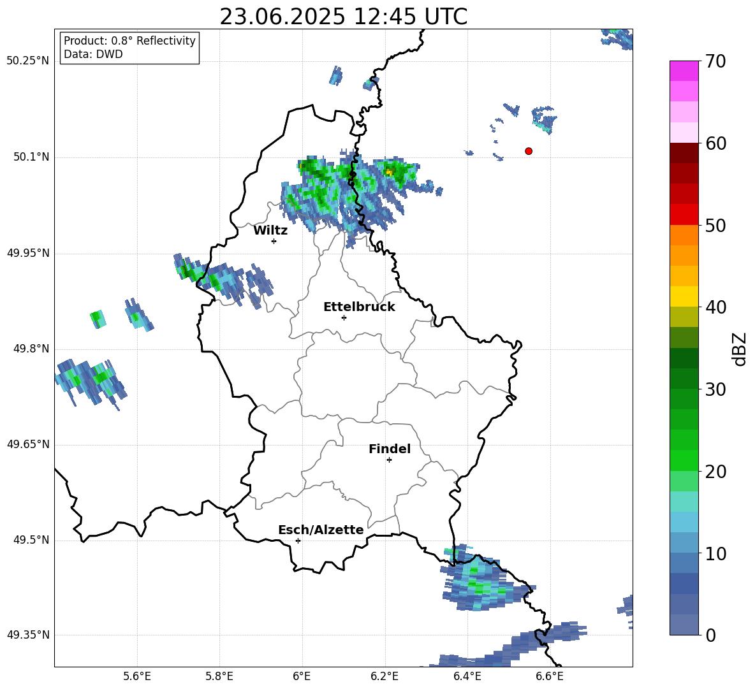
Task: Pick the bright green 20 dBZ colorbar segment
Action: (x=684, y=460)
